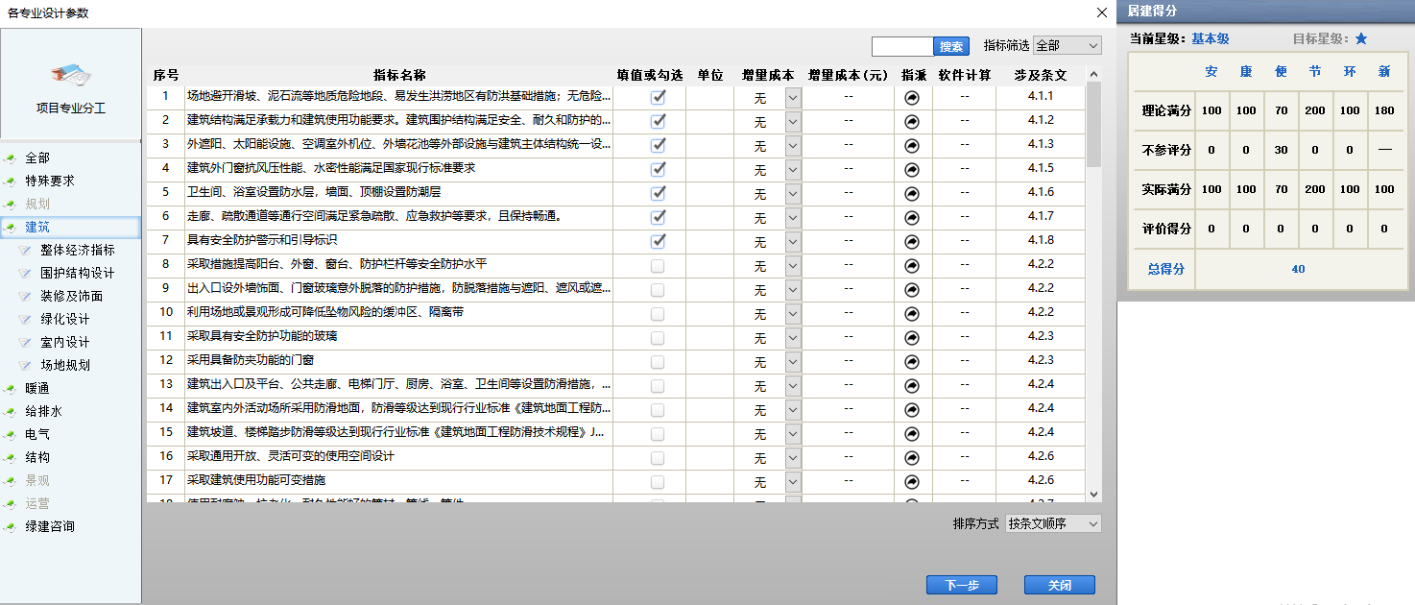Viewport: 1415px width, 605px height.
Task: Click the leaf icon beside 绿建咨询
Action: coord(11,527)
